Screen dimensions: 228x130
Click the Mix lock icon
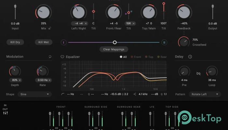tap(50, 28)
